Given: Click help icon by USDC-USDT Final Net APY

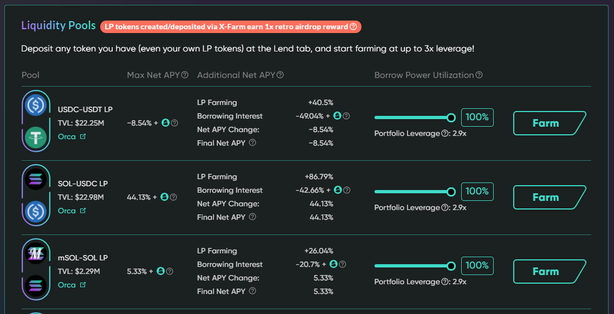Looking at the screenshot, I should click(x=253, y=143).
